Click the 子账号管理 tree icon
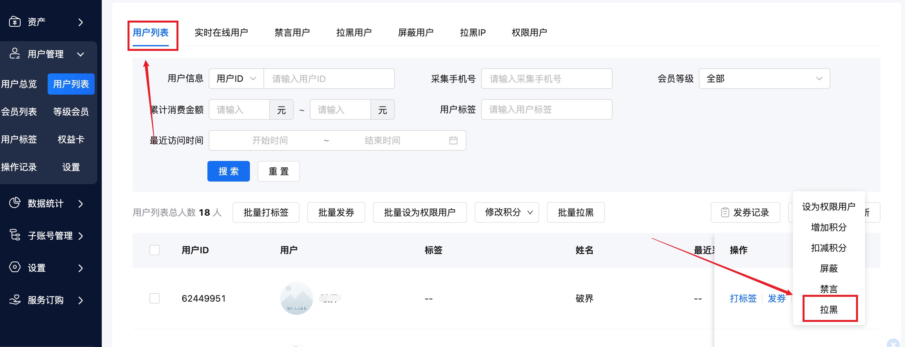 point(15,235)
